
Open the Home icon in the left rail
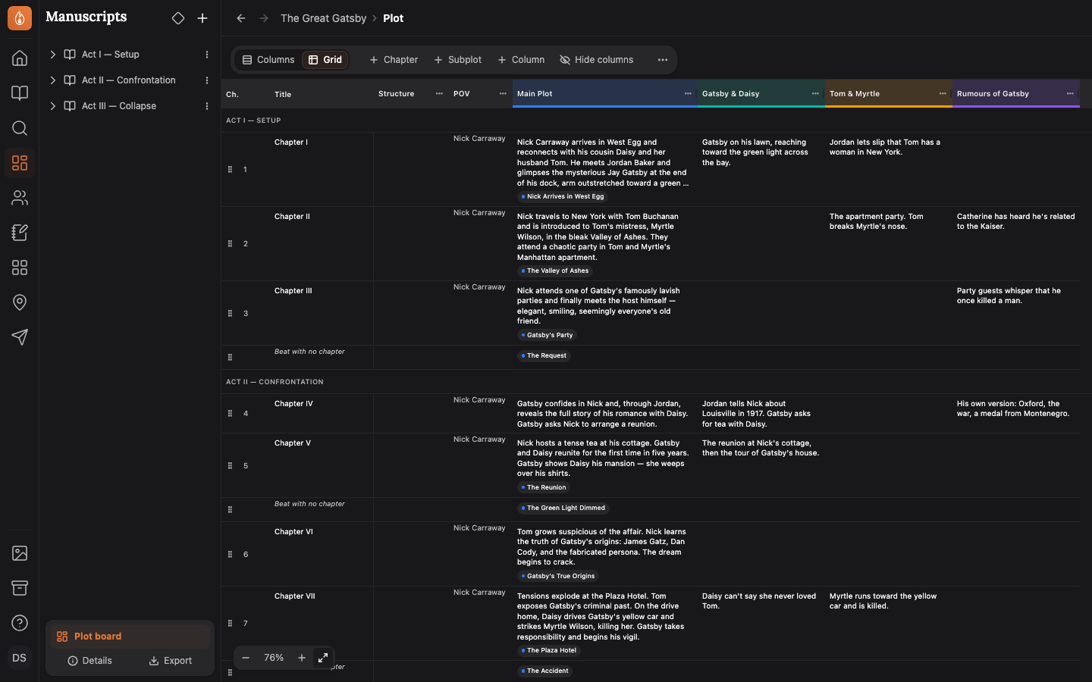[20, 58]
